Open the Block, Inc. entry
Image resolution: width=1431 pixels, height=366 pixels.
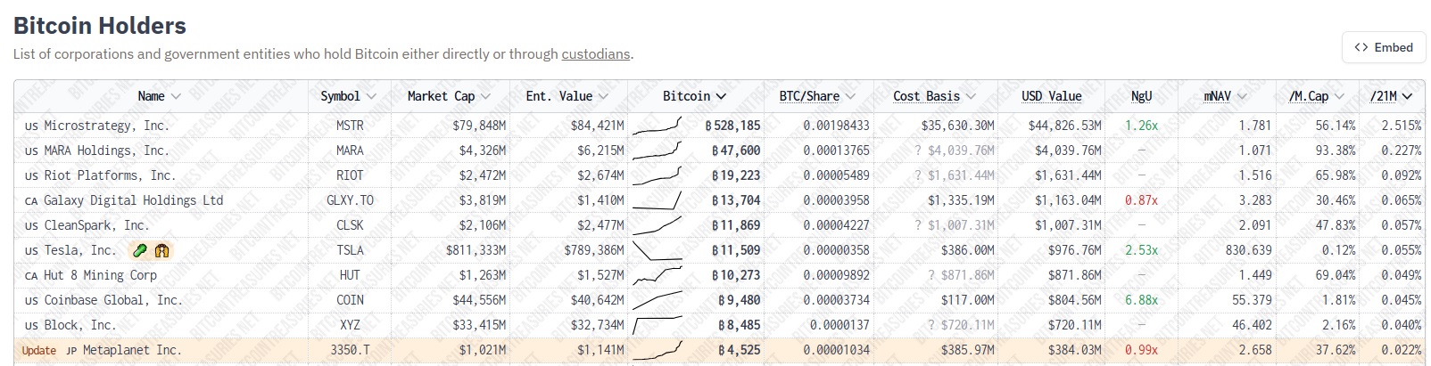pyautogui.click(x=80, y=325)
